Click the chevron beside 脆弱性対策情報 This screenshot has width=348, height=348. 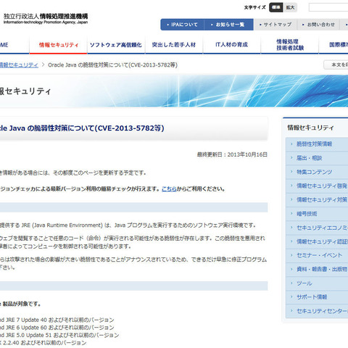[x=291, y=144]
